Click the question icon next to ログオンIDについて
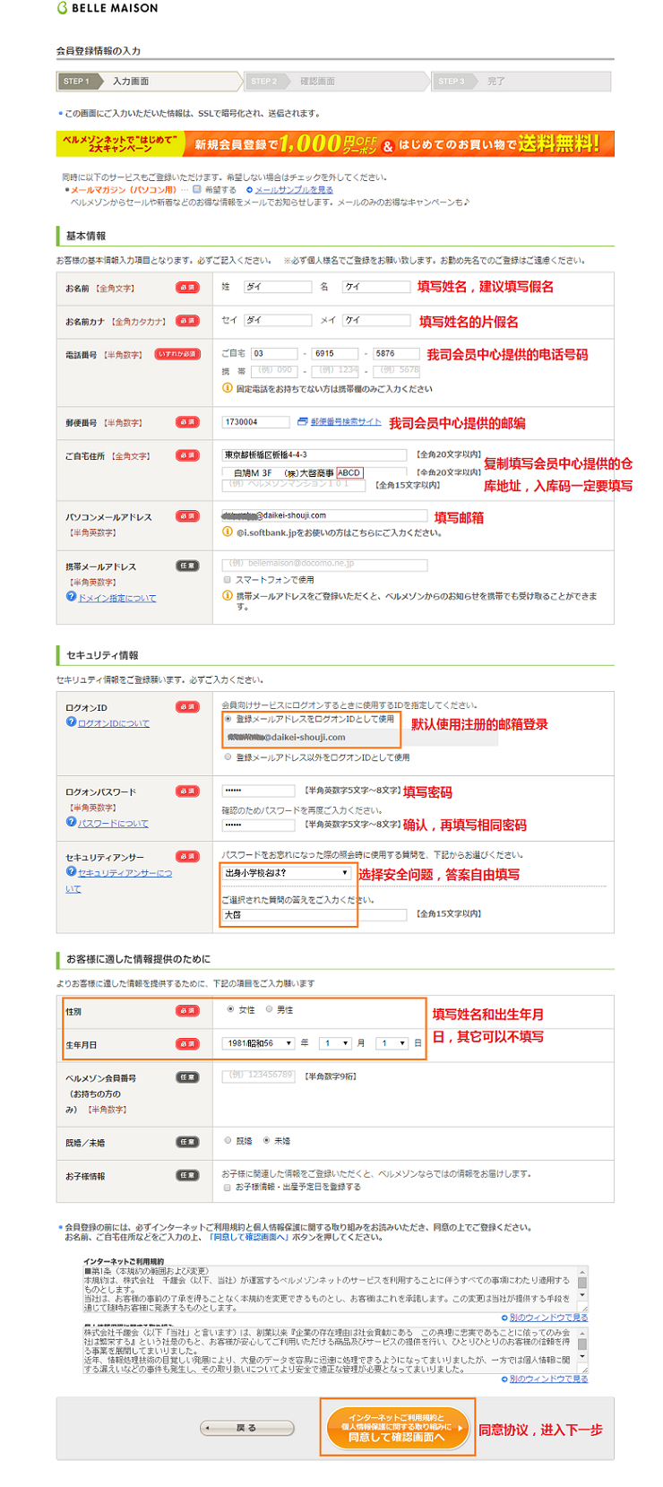663x1487 pixels. [71, 722]
